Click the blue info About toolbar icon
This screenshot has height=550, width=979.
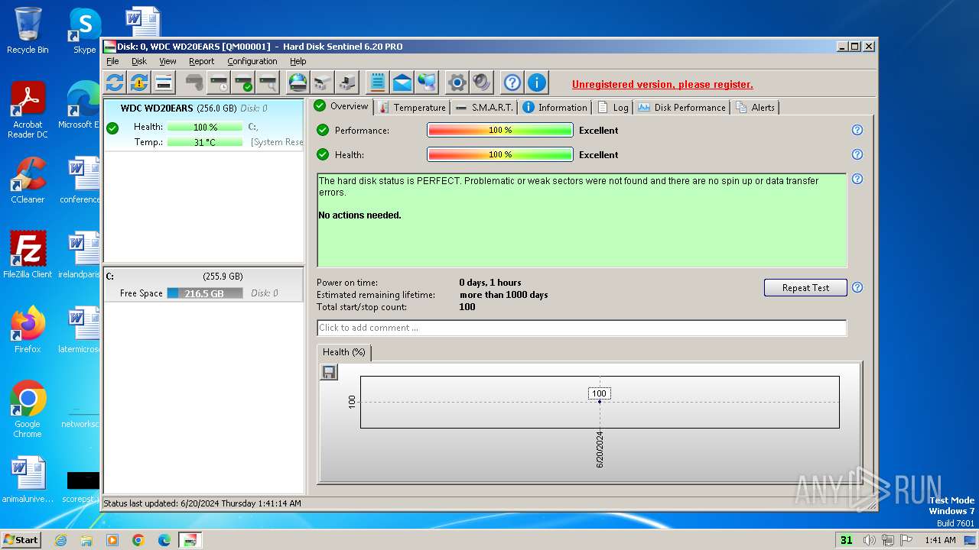pyautogui.click(x=537, y=82)
